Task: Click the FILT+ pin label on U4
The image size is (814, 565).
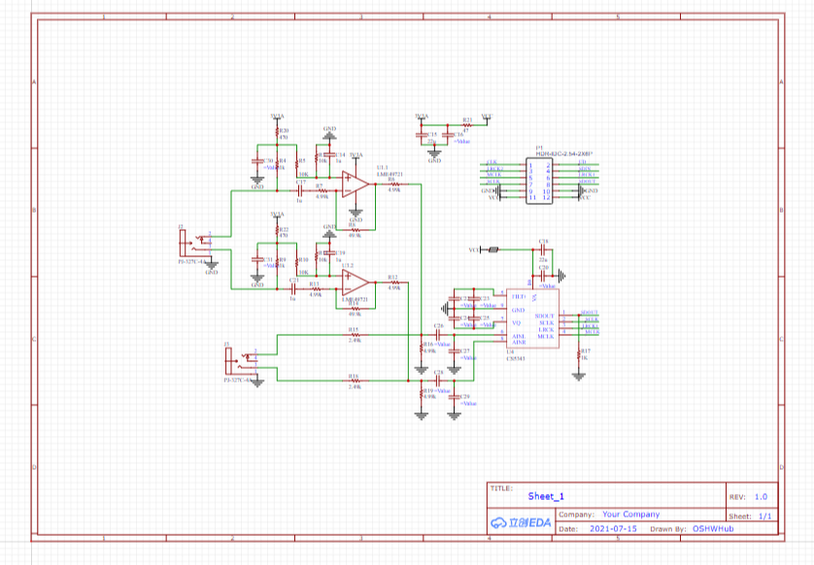Action: coord(519,297)
